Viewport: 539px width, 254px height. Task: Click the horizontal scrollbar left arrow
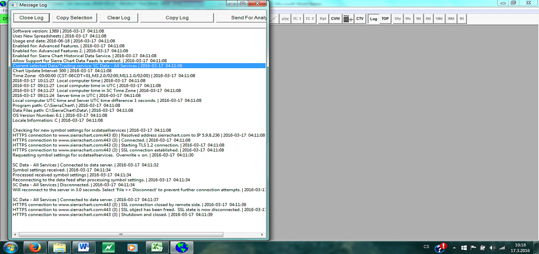tap(15, 235)
